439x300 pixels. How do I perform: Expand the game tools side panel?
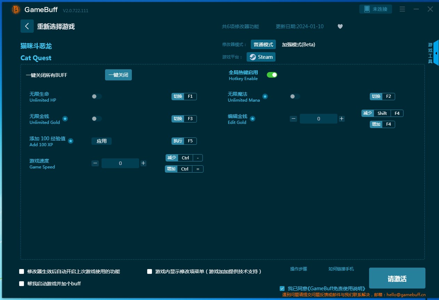coord(436,53)
